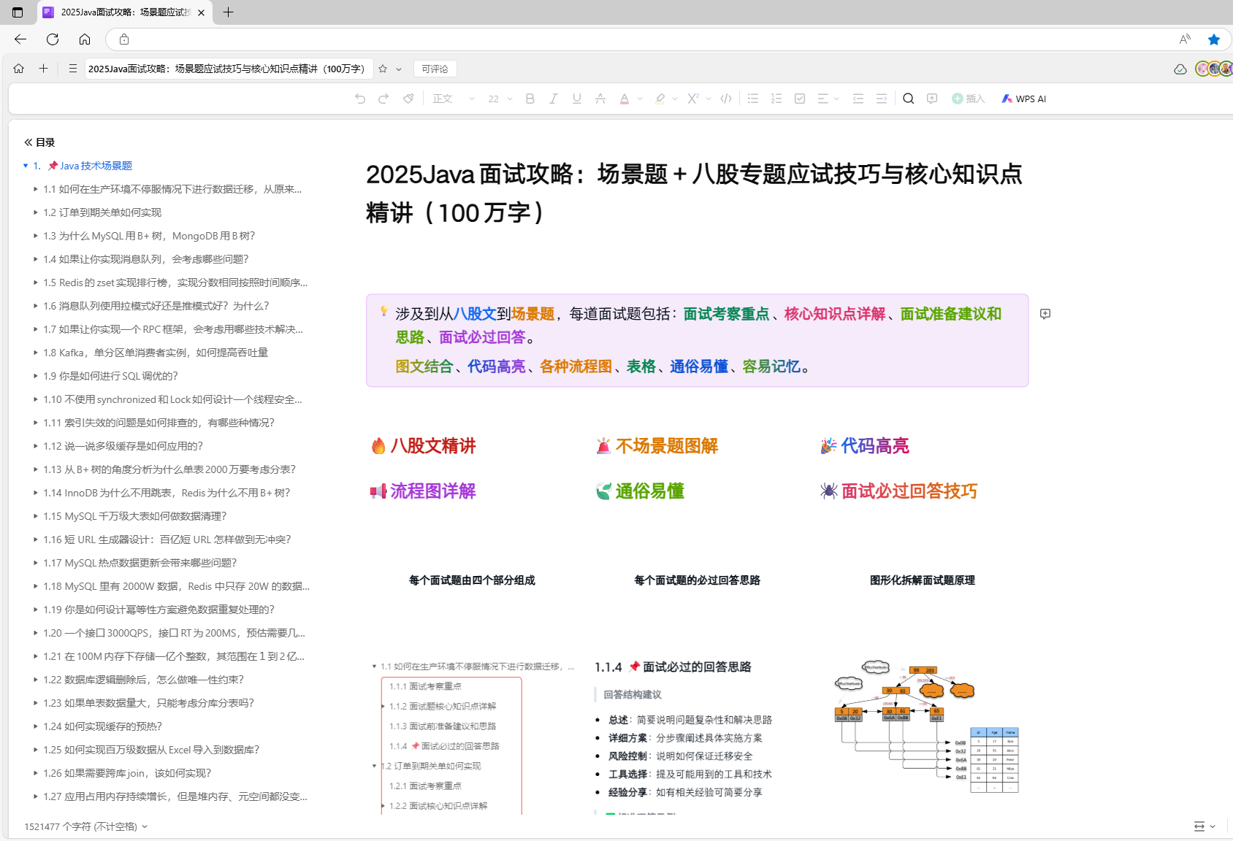
Task: Click the redo icon
Action: [x=383, y=99]
